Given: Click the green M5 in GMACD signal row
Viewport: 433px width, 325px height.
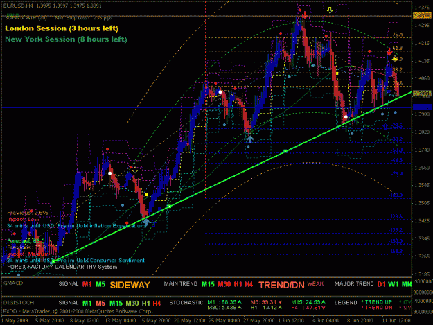Looking at the screenshot, I should coord(100,284).
